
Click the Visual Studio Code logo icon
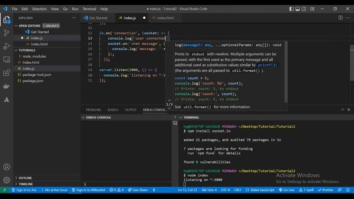[5, 9]
